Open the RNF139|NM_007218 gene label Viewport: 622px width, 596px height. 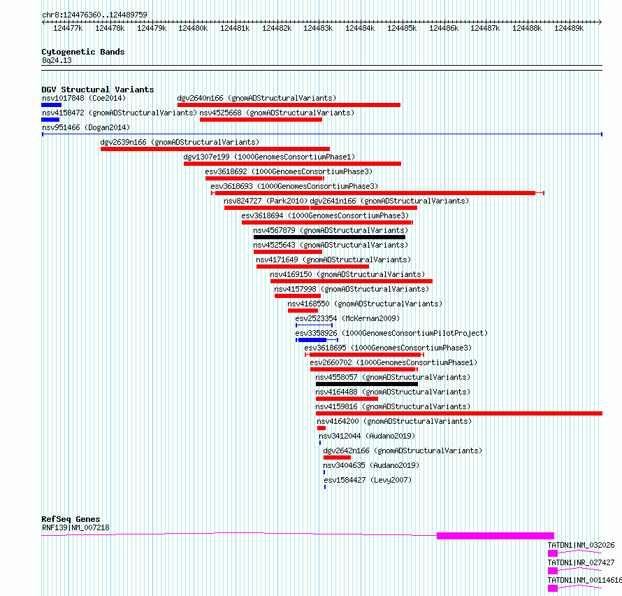click(75, 527)
